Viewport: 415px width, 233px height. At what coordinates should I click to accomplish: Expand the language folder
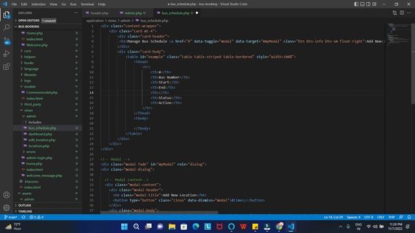(47, 69)
